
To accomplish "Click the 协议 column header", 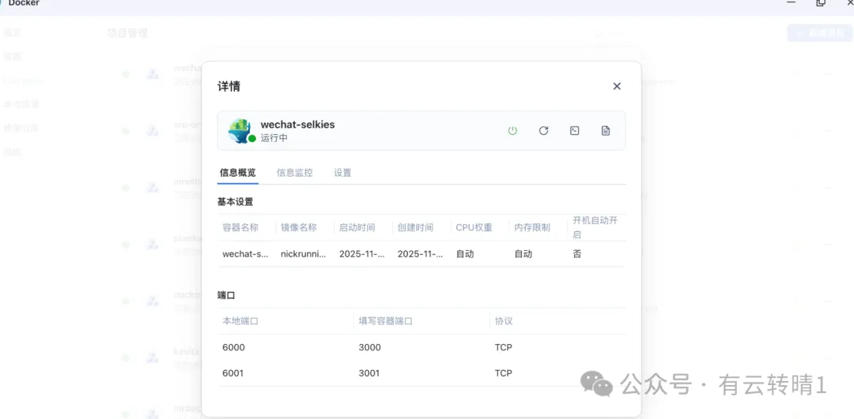I will point(503,320).
